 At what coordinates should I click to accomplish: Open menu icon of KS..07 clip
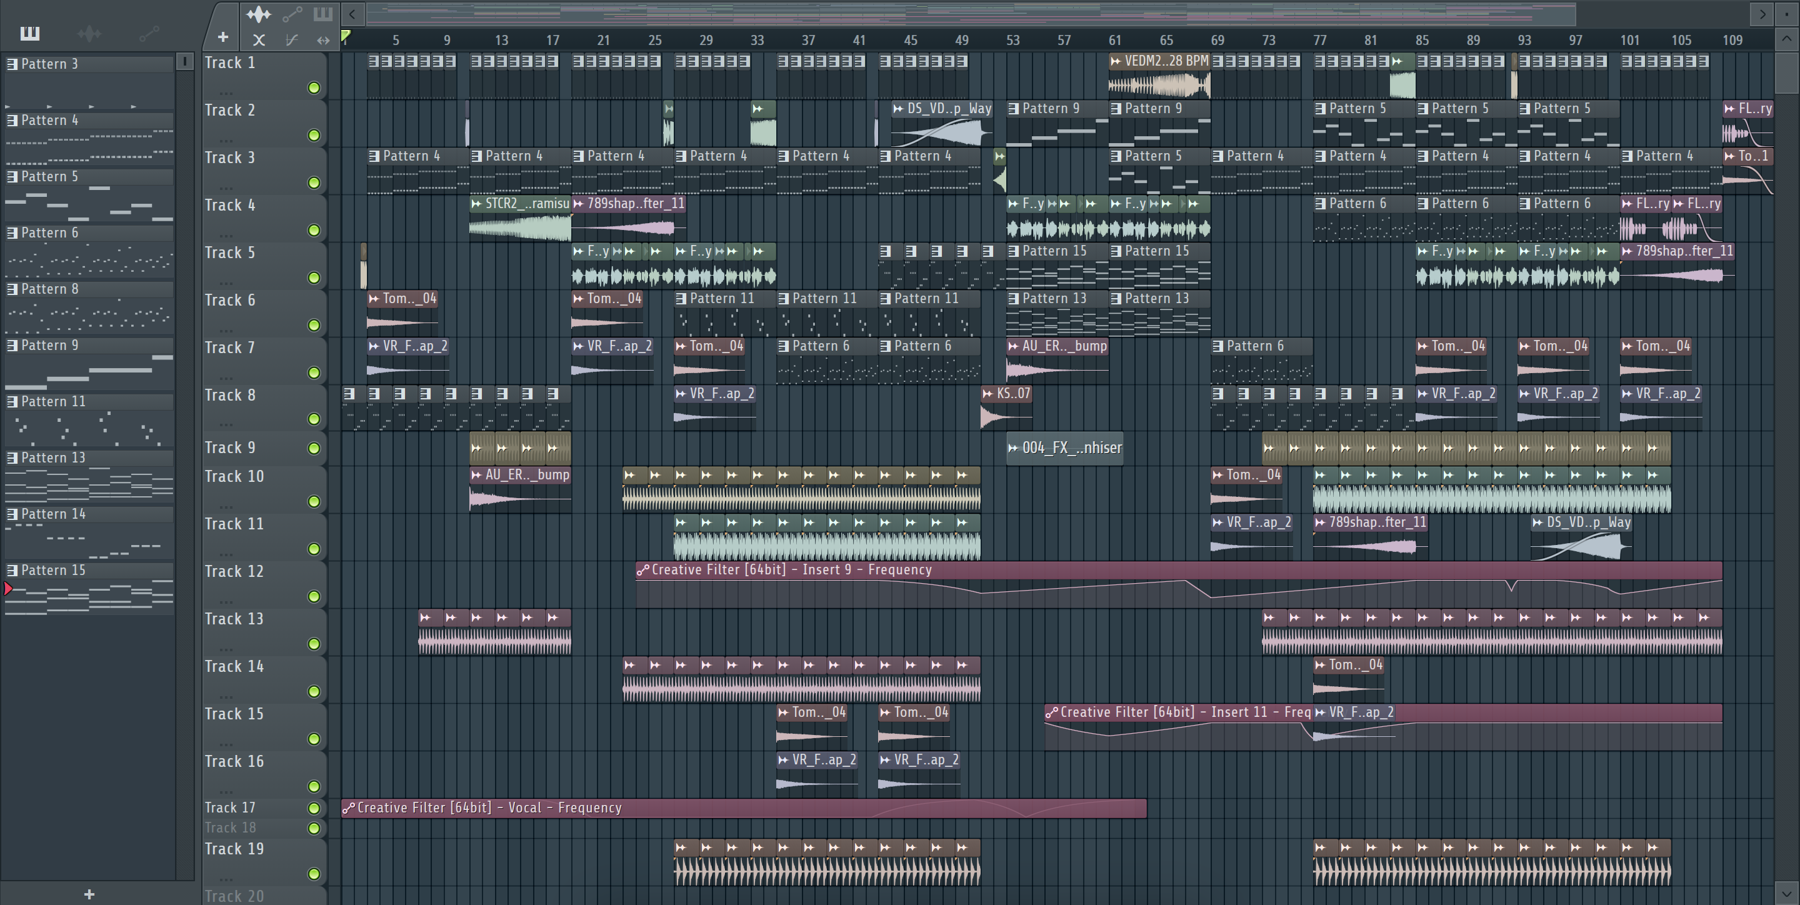(x=987, y=394)
